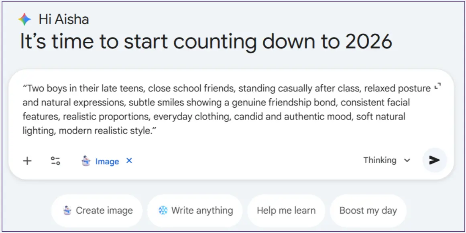Send the prompt with the arrow button
The width and height of the screenshot is (466, 233).
click(x=434, y=160)
